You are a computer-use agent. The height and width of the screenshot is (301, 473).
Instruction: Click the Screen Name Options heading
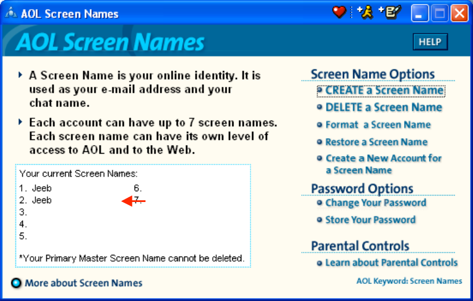point(373,75)
